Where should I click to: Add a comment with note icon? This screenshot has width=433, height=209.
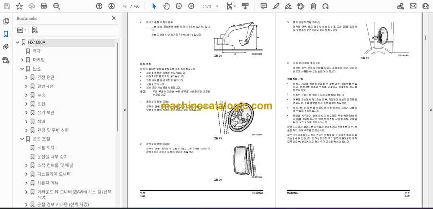pyautogui.click(x=264, y=6)
